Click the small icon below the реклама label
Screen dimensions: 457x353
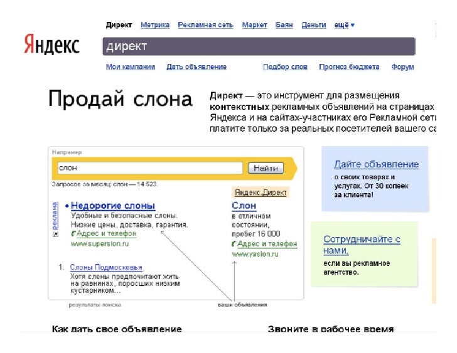(55, 234)
